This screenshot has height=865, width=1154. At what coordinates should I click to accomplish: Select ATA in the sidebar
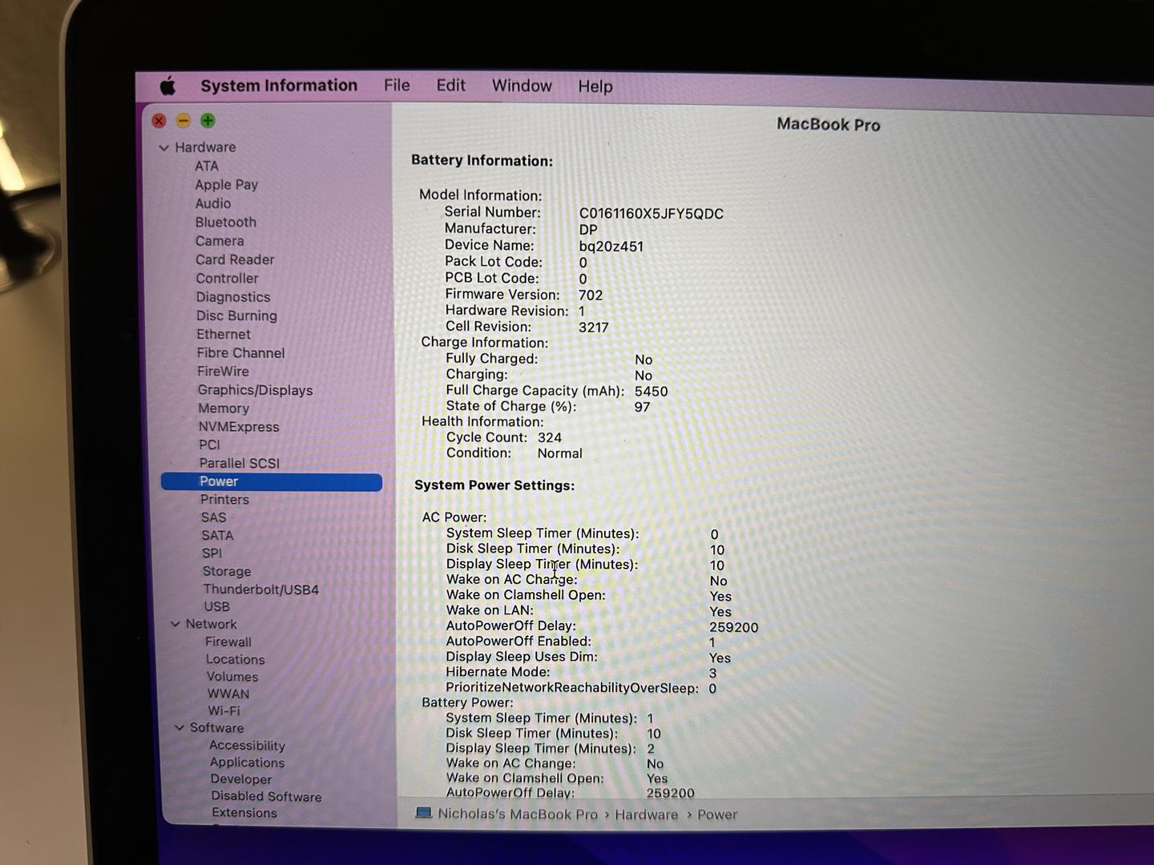tap(206, 166)
